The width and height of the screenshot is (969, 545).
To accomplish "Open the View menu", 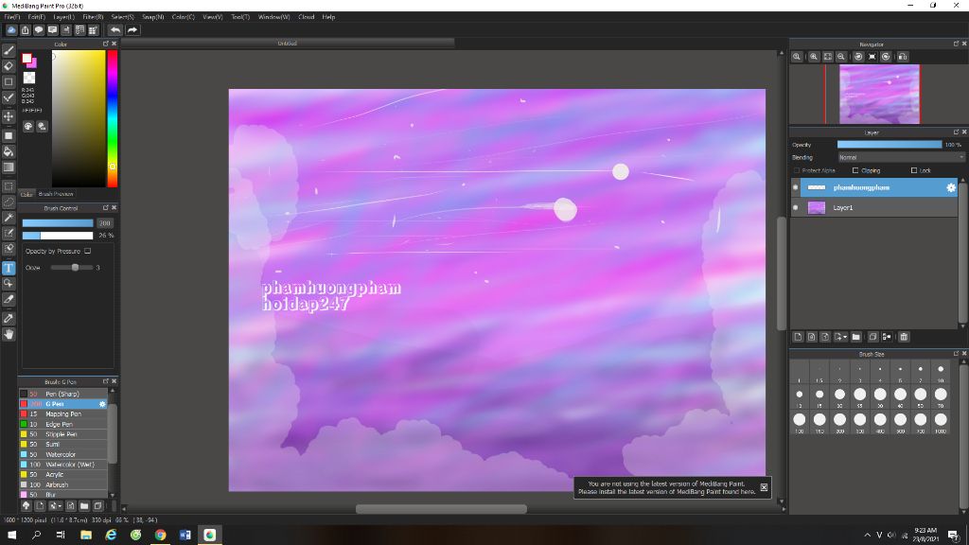I will coord(213,17).
